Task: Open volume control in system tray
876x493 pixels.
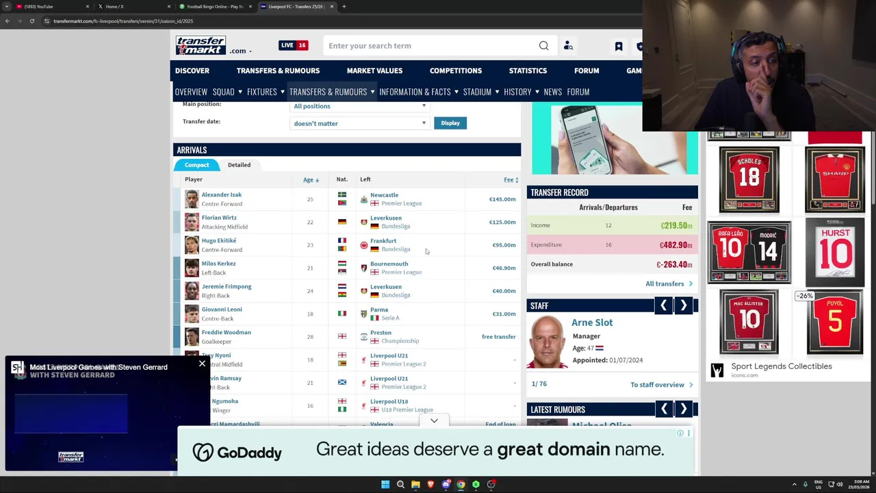Action: click(840, 484)
